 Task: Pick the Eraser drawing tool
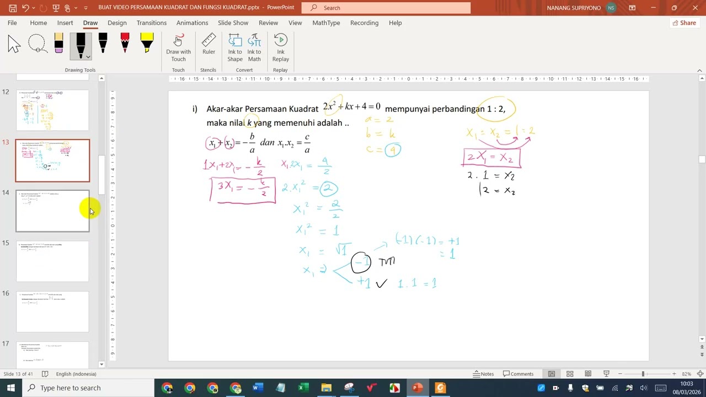coord(59,44)
